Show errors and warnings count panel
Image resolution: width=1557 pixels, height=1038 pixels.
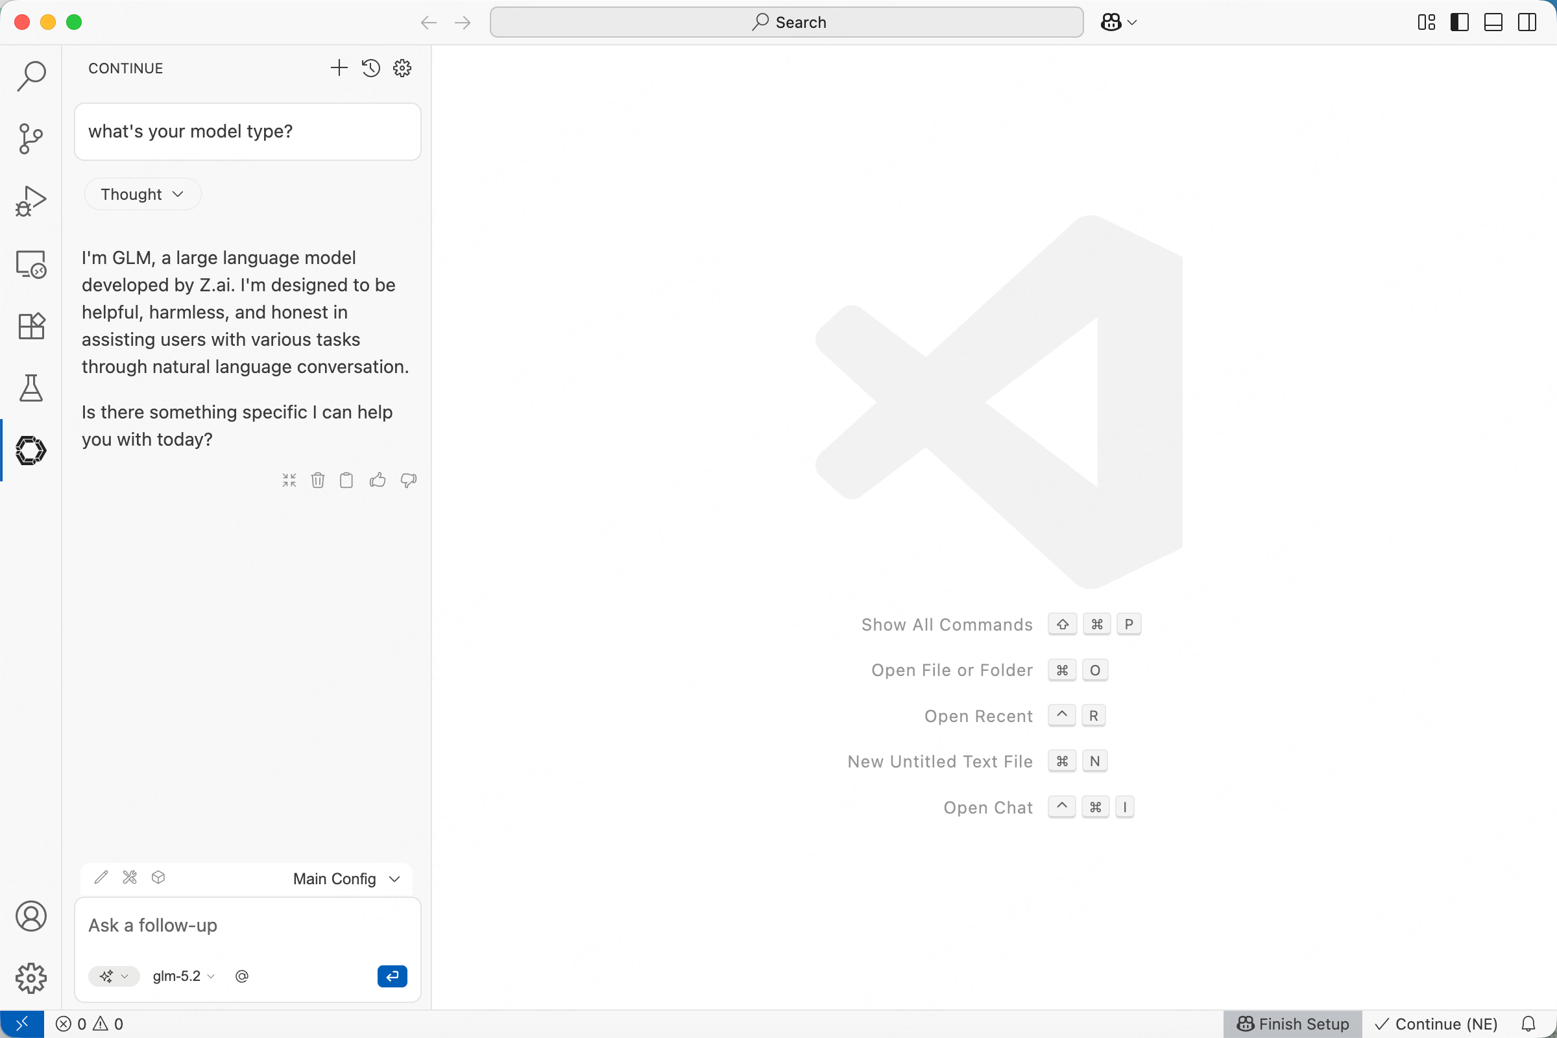point(90,1024)
